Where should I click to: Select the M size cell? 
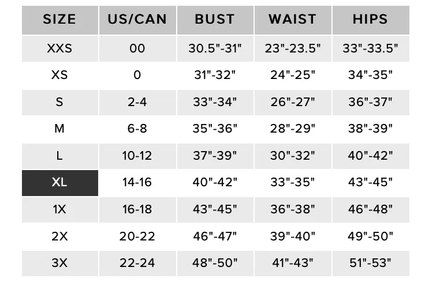pyautogui.click(x=60, y=129)
